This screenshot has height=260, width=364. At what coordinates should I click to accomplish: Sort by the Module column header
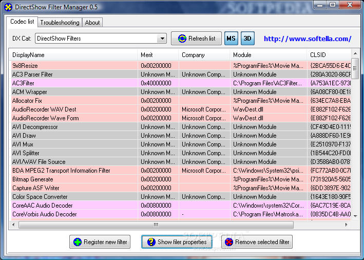coord(269,55)
